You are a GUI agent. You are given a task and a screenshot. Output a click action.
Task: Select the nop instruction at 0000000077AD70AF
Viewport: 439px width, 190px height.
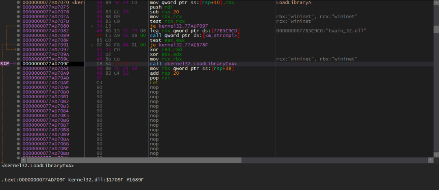click(x=154, y=87)
